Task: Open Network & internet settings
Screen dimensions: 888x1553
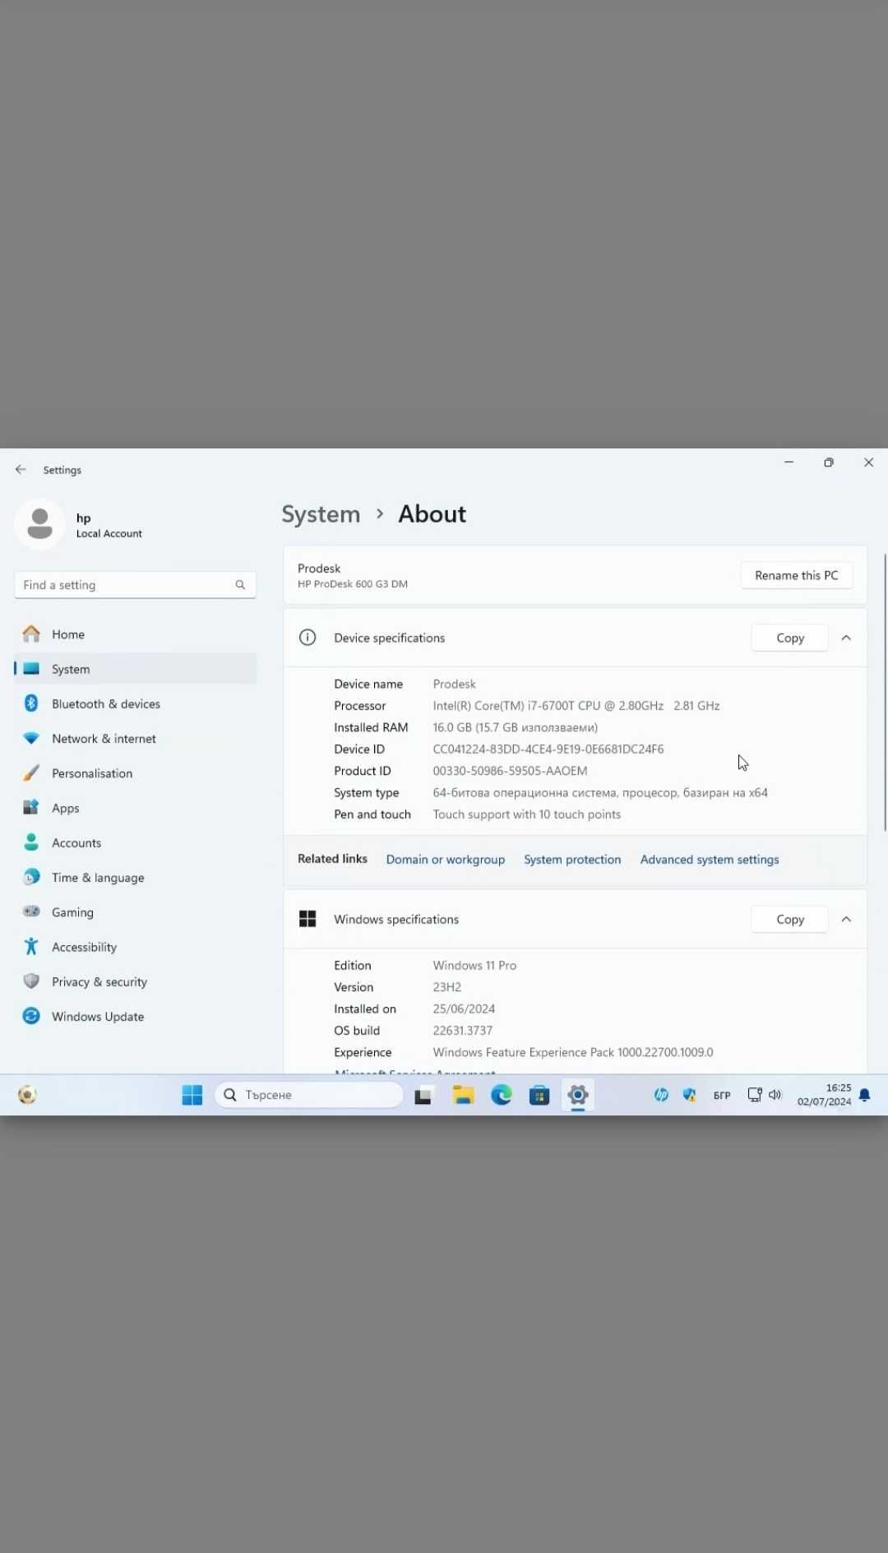Action: [x=136, y=739]
